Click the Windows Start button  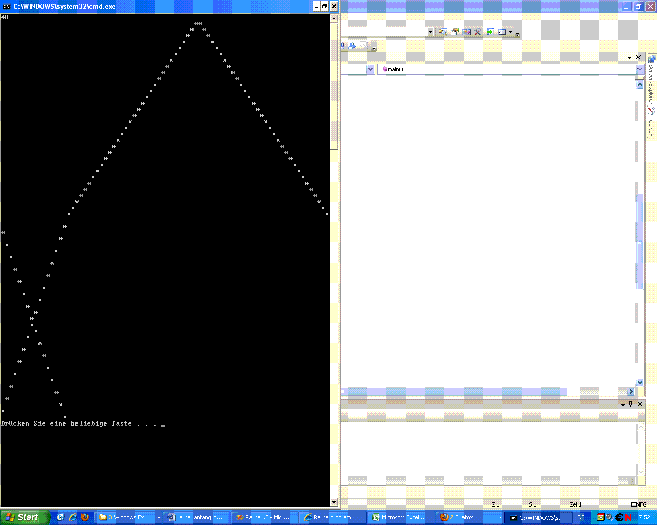pos(25,517)
